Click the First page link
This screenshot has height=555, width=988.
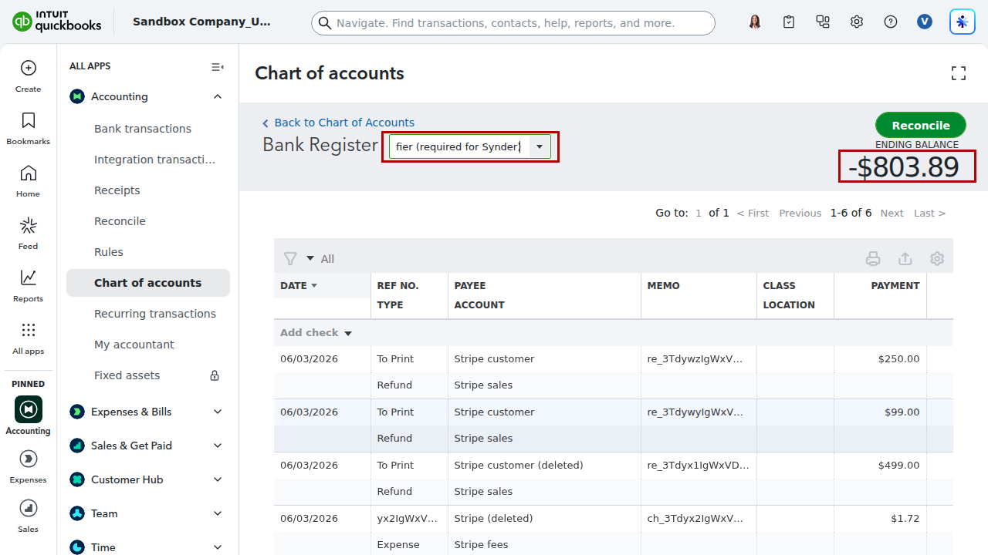753,214
